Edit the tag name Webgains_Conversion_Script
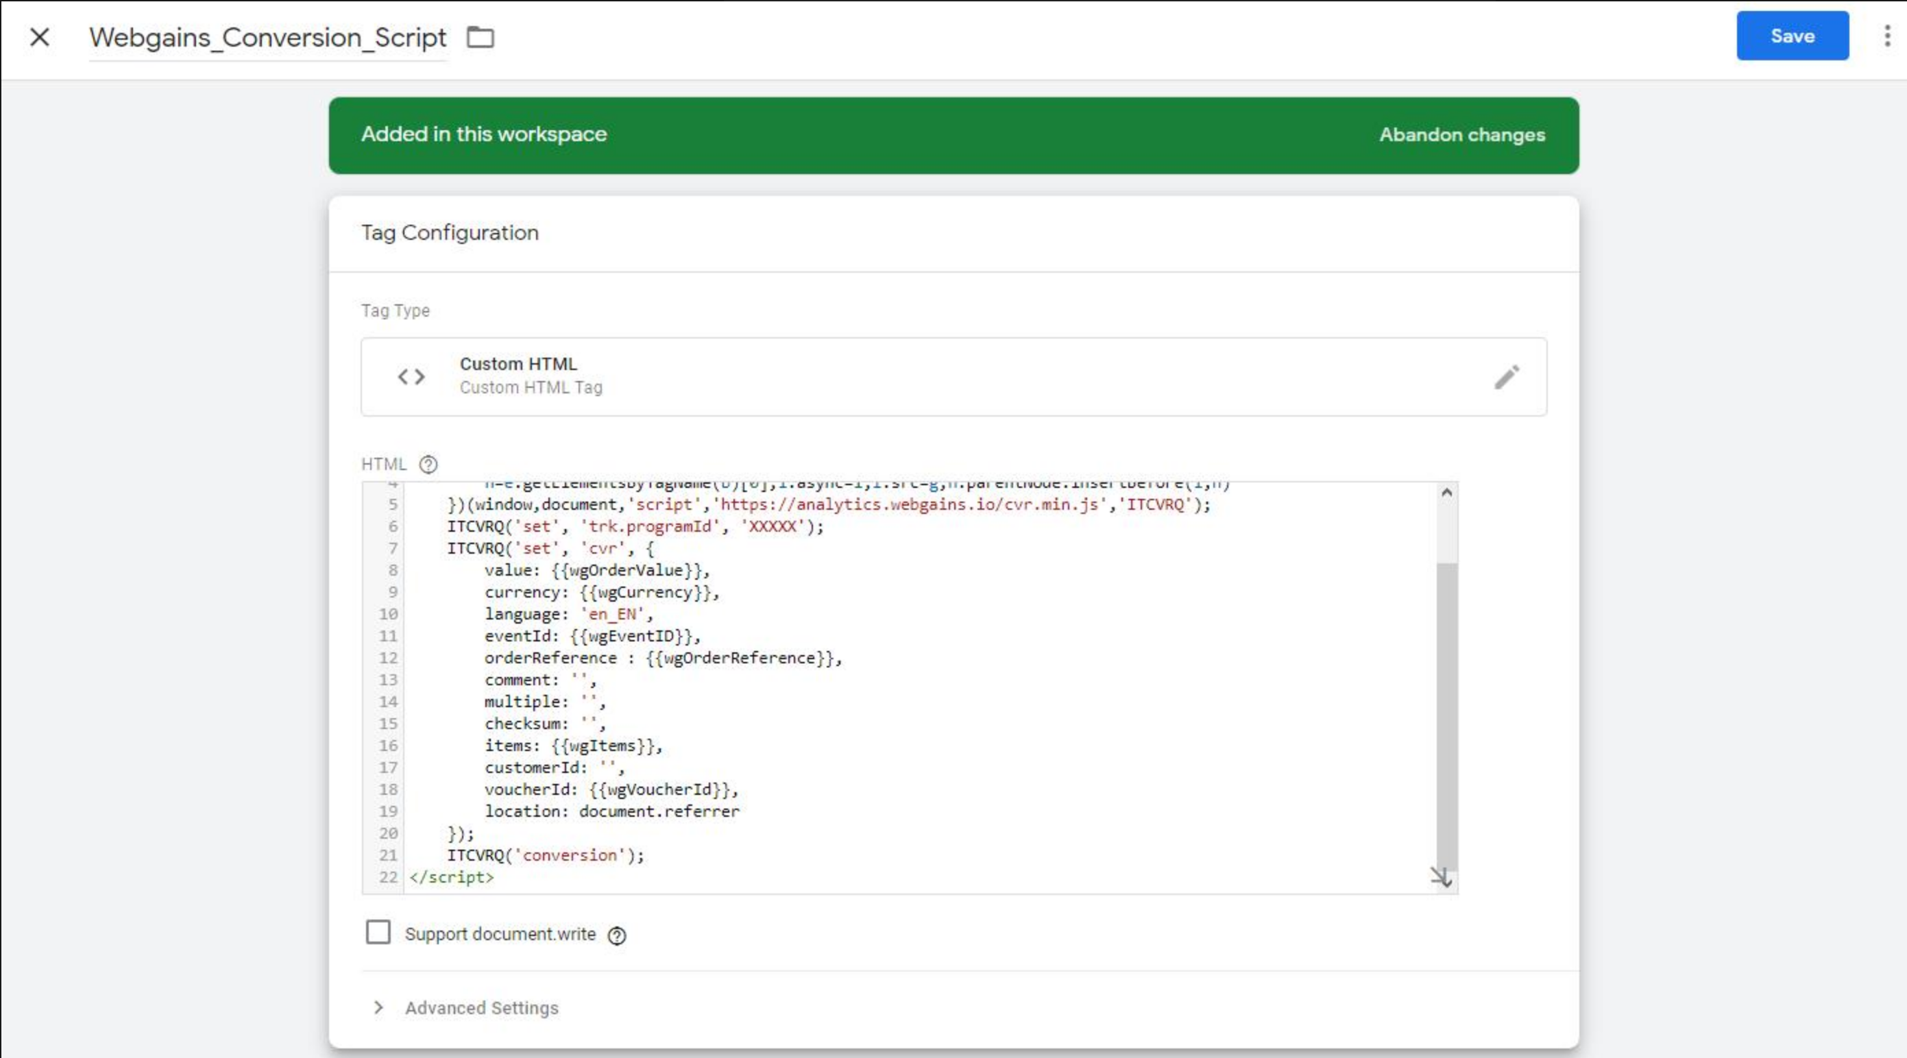This screenshot has height=1058, width=1907. pyautogui.click(x=268, y=38)
